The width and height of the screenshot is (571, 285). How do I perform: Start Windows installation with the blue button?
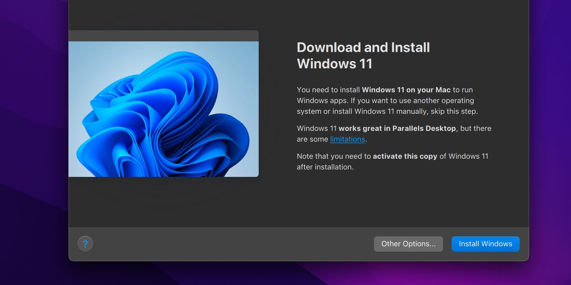(x=485, y=244)
